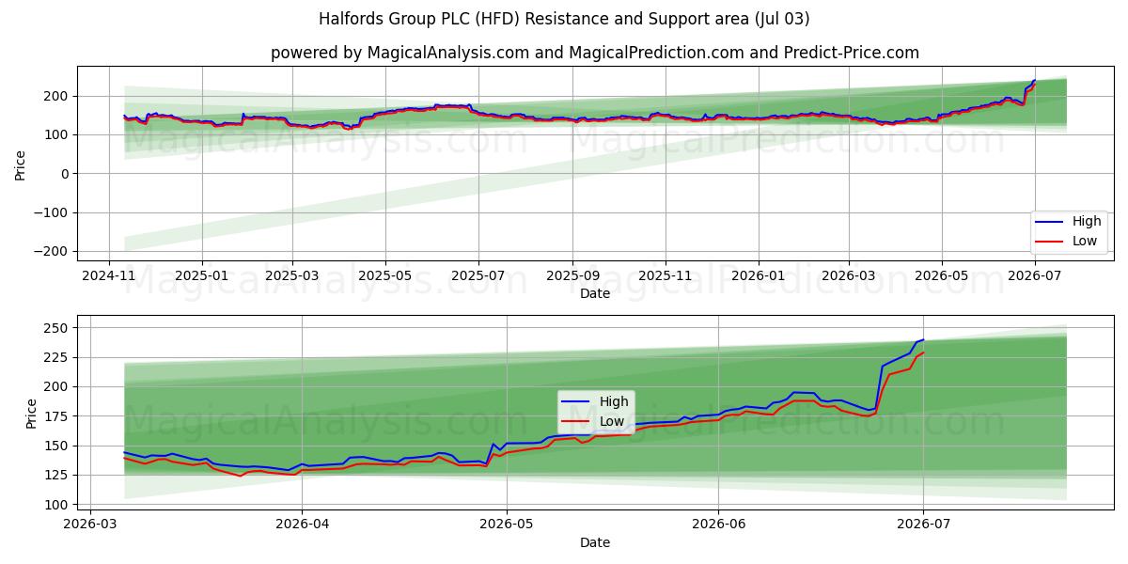Click bottom chart x-axis label '2026-03'

[x=90, y=524]
